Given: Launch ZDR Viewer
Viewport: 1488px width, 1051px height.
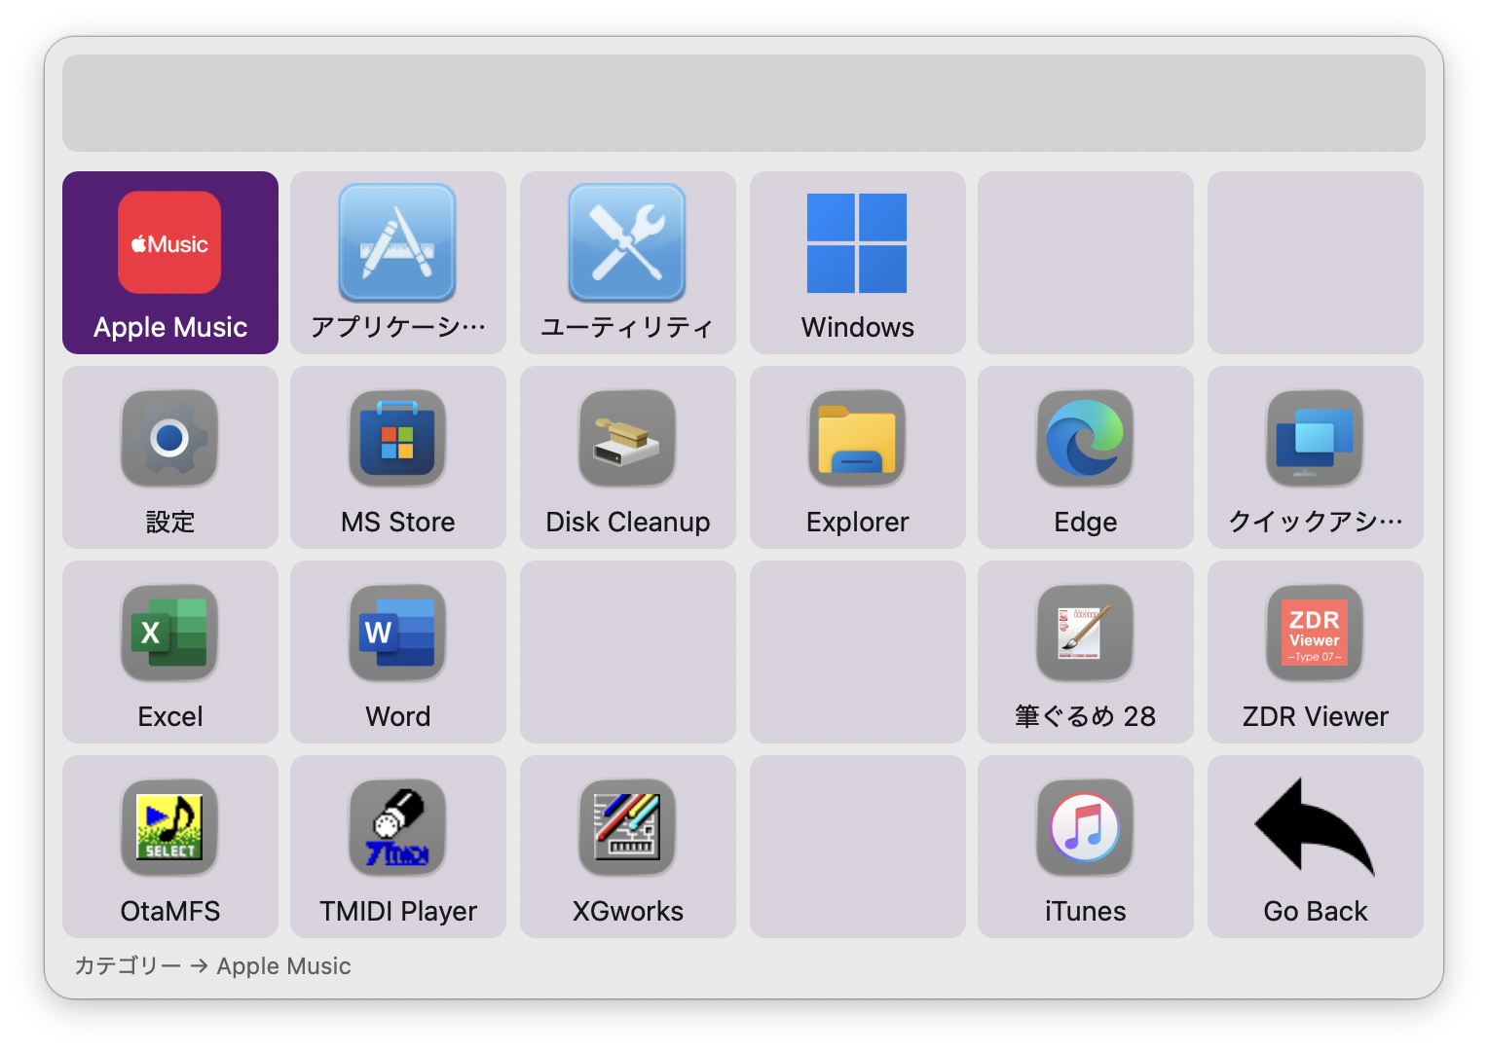Looking at the screenshot, I should pos(1316,652).
